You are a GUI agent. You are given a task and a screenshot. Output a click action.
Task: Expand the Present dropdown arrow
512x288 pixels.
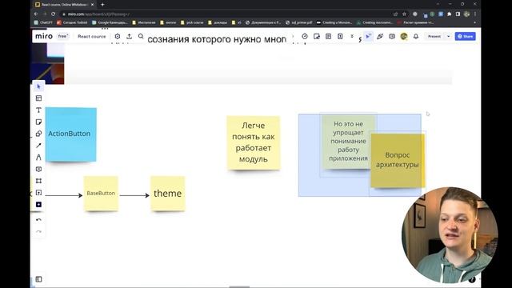(448, 36)
